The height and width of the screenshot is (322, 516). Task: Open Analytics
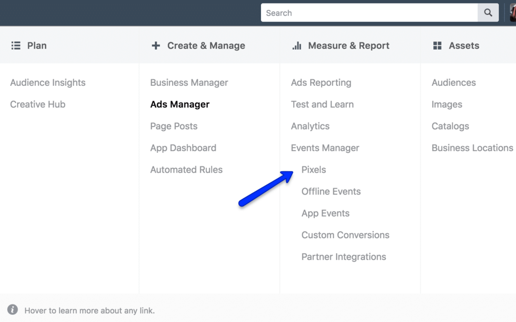click(x=310, y=126)
